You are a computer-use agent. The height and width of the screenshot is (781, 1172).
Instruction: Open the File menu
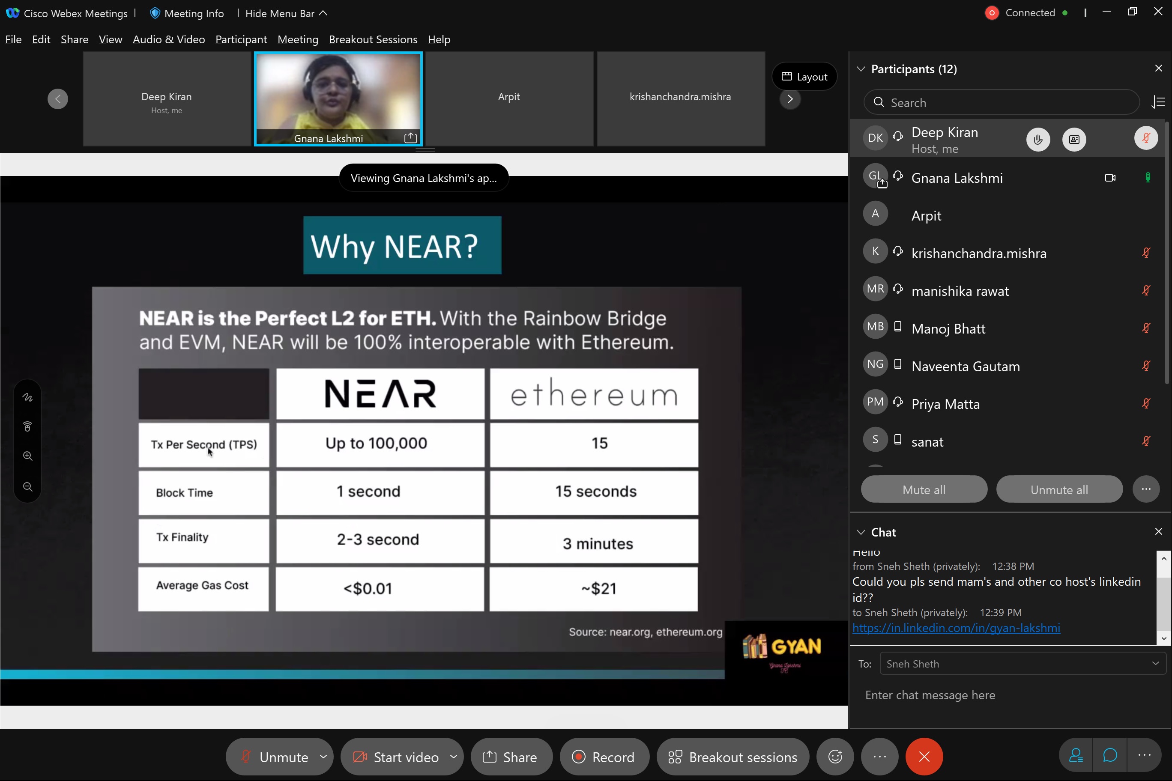click(x=13, y=39)
